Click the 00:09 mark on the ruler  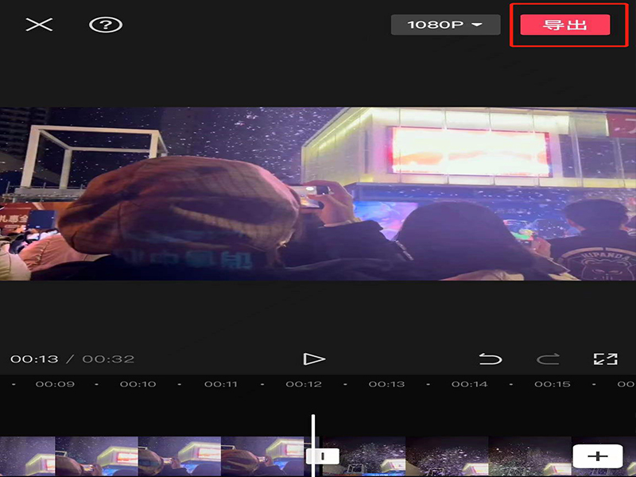tap(55, 385)
